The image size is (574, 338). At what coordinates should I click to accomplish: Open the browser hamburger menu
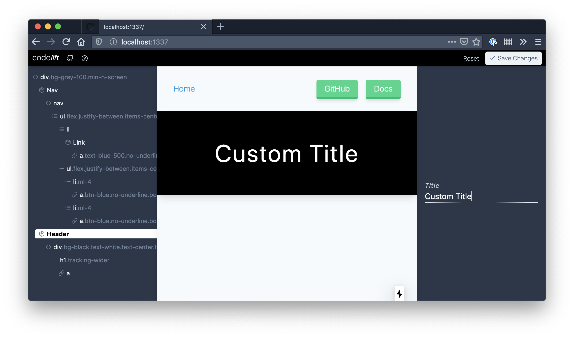538,42
